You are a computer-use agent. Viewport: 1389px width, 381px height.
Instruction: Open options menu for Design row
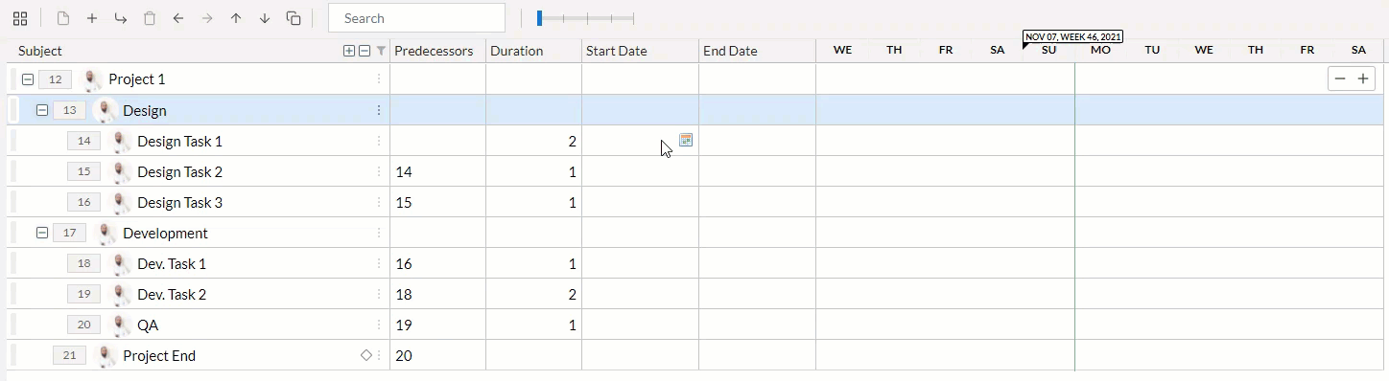pyautogui.click(x=379, y=110)
